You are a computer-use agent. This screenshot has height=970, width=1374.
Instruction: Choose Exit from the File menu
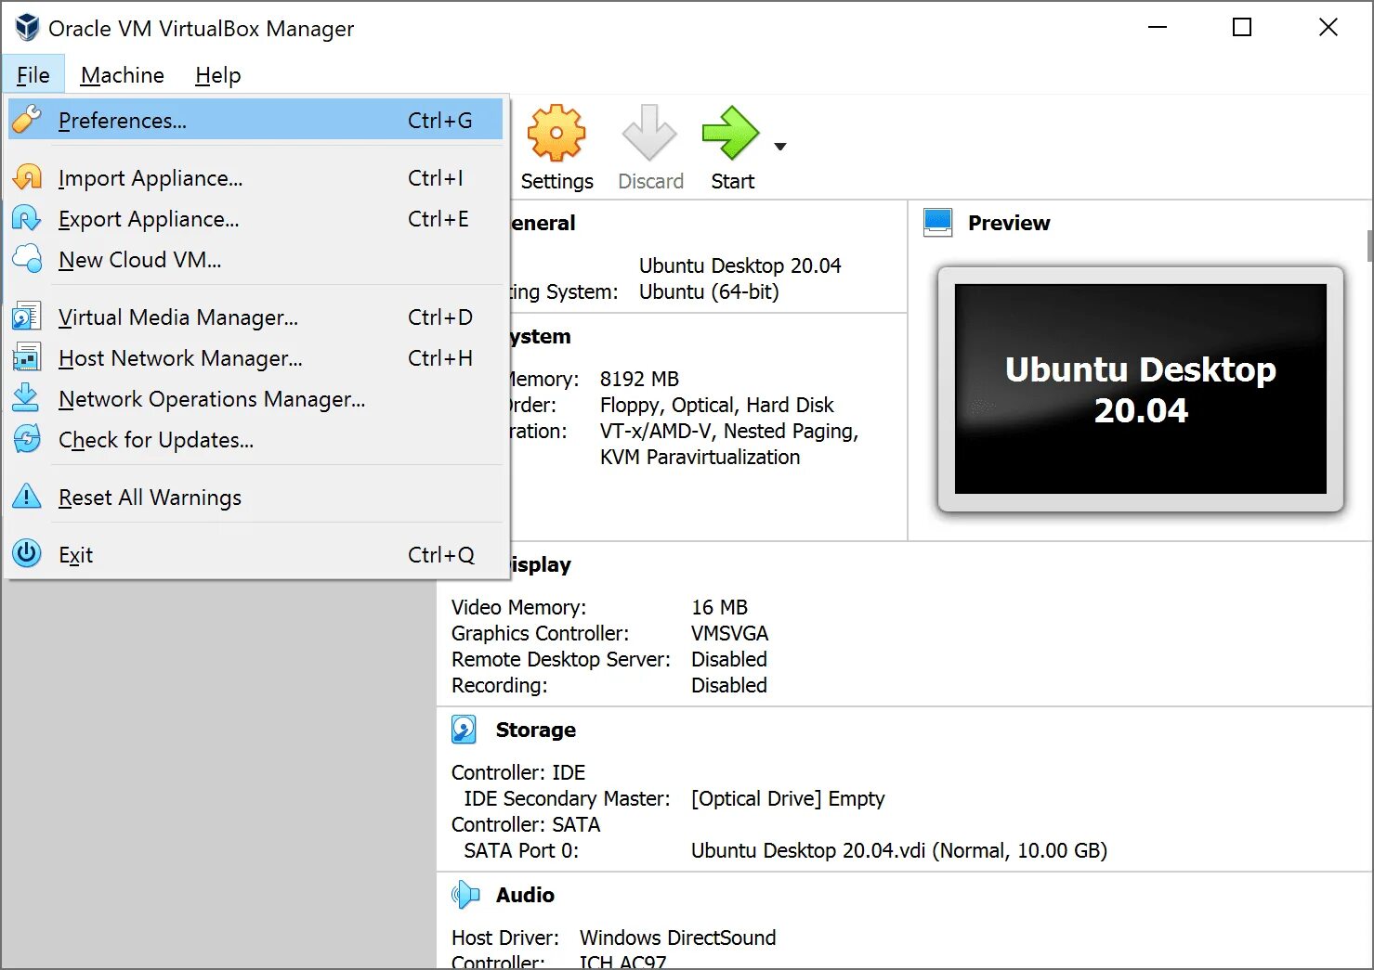255,554
